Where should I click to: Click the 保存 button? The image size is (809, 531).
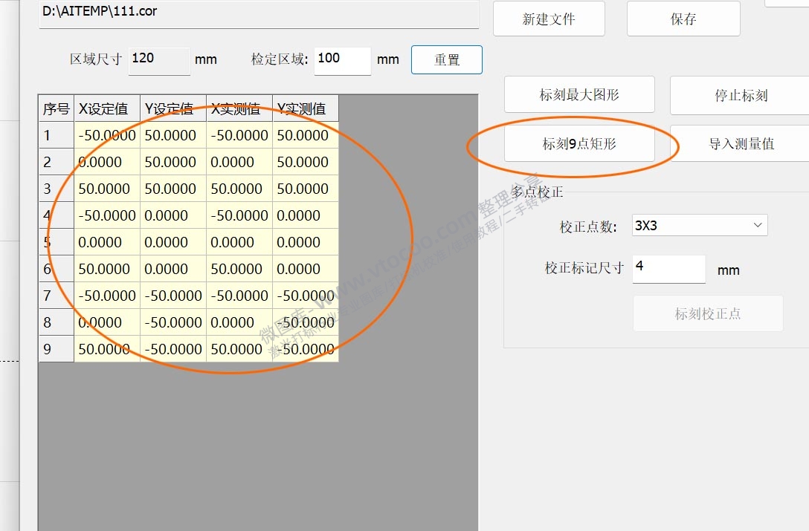[683, 19]
